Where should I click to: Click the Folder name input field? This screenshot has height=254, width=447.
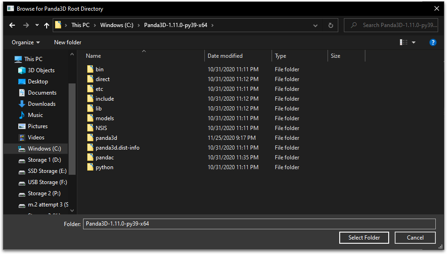tap(259, 224)
